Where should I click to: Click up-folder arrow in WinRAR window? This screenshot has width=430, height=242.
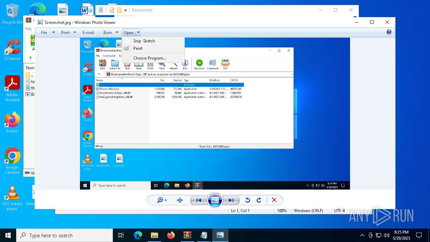(30, 58)
